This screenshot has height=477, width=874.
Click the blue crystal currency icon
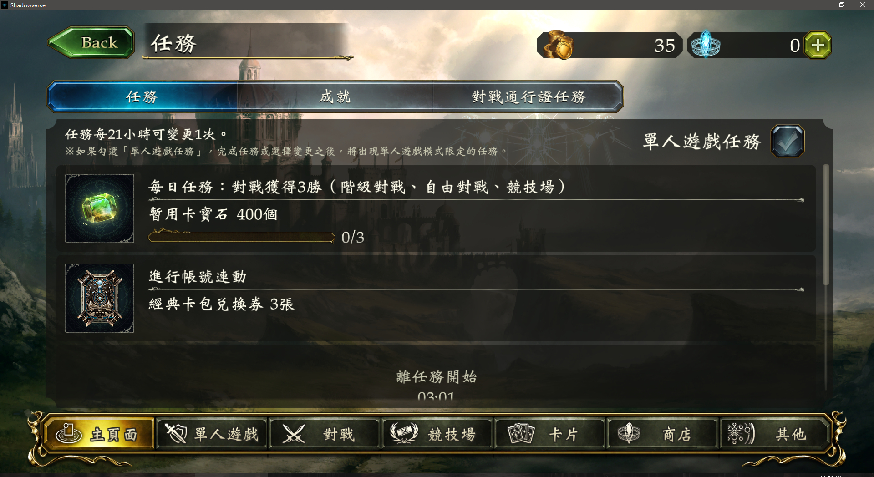point(706,45)
